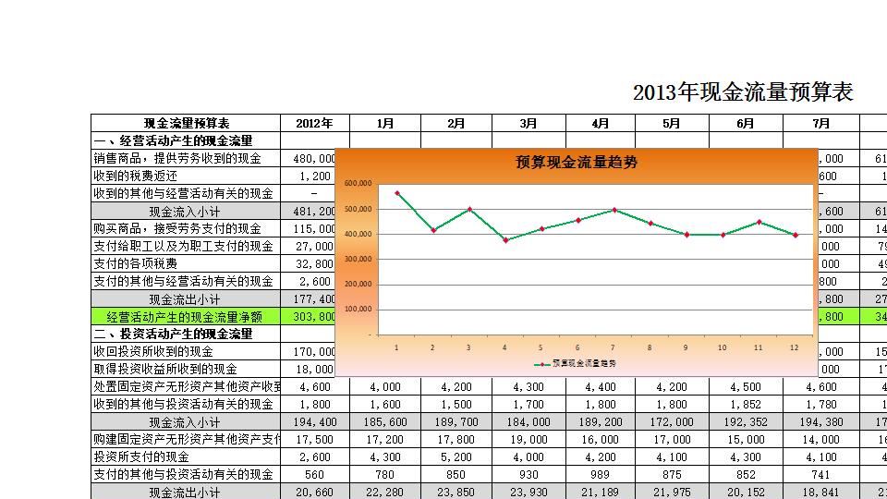This screenshot has width=887, height=499.
Task: Click the chart legend 预算现金流量趋势
Action: pyautogui.click(x=576, y=364)
